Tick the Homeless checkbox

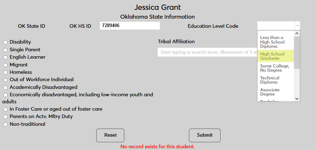pyautogui.click(x=5, y=72)
